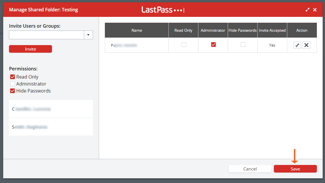Click the Cancel button
The width and height of the screenshot is (325, 183).
pos(250,169)
